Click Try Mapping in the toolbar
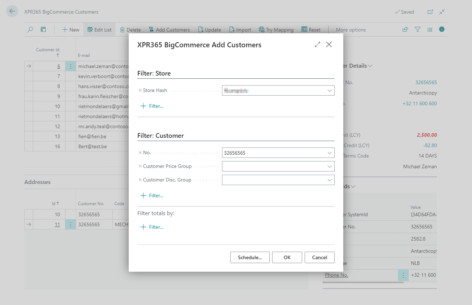 click(x=276, y=30)
